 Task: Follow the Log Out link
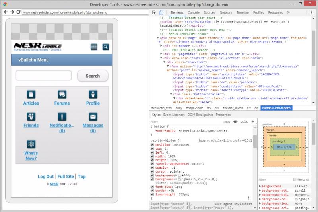(x=46, y=177)
